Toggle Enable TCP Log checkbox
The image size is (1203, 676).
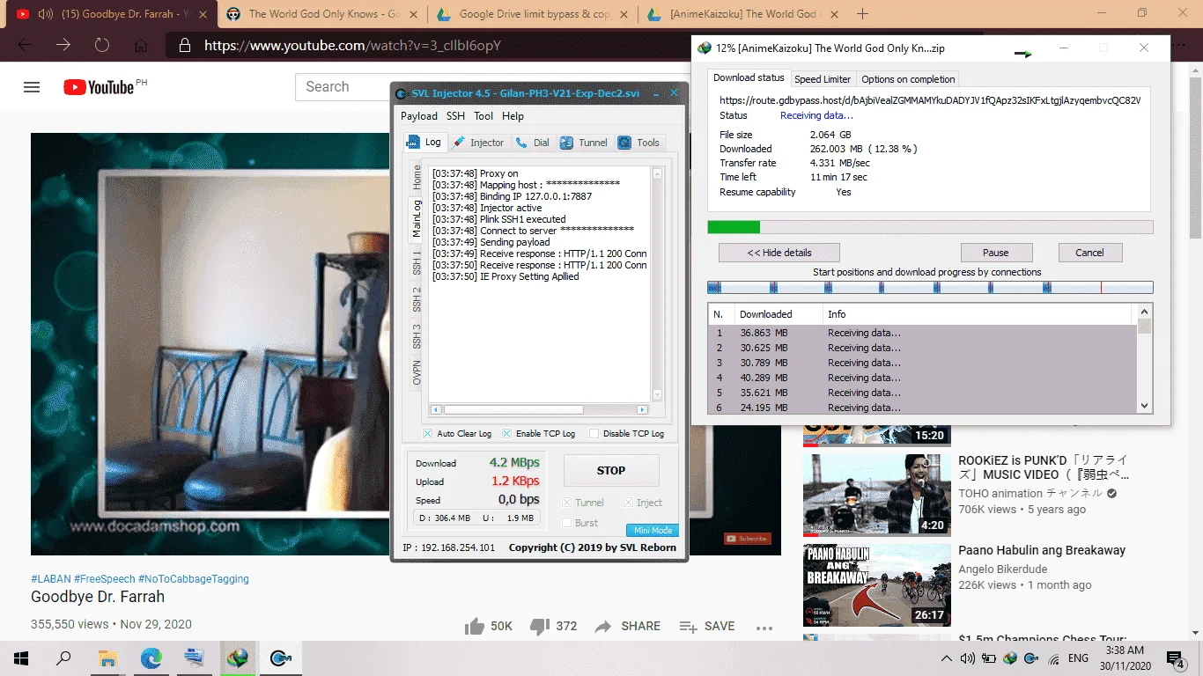[x=507, y=434]
